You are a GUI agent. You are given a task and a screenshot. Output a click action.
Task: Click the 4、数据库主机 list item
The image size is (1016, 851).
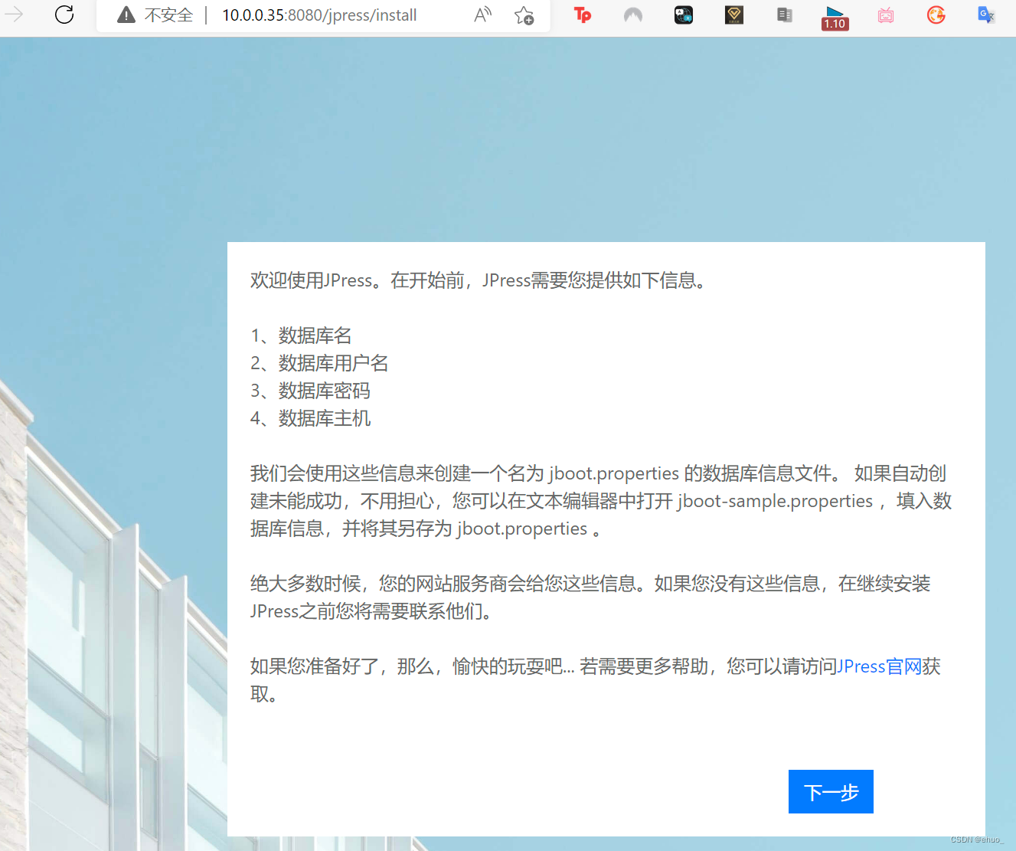(310, 418)
